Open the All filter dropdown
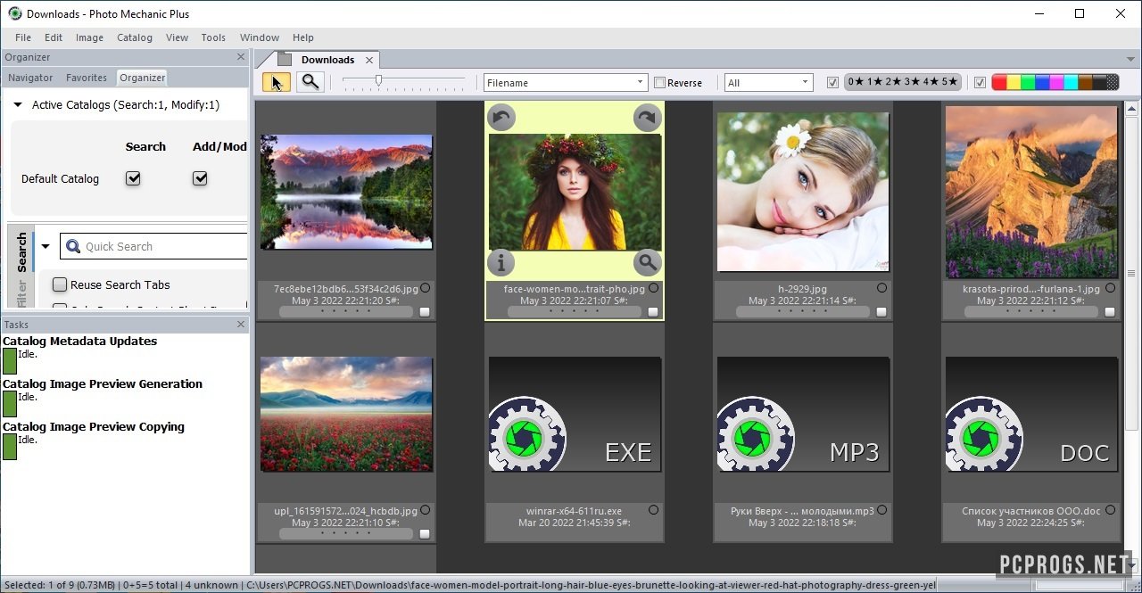 (768, 83)
